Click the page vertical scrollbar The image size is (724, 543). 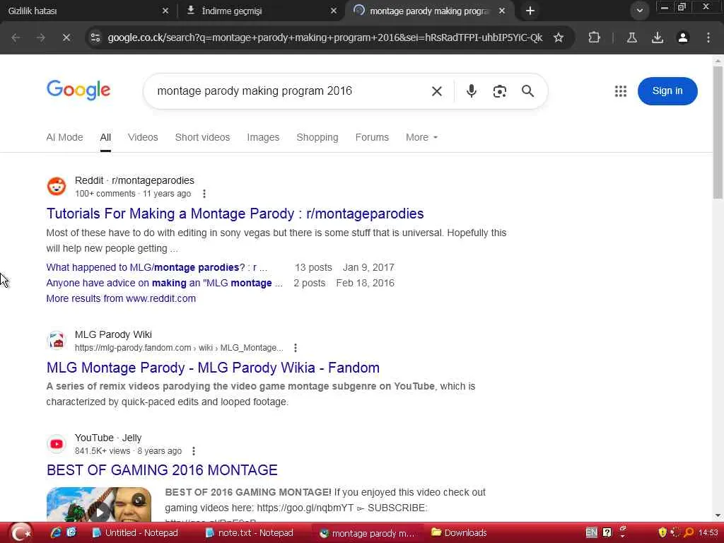coord(718,132)
